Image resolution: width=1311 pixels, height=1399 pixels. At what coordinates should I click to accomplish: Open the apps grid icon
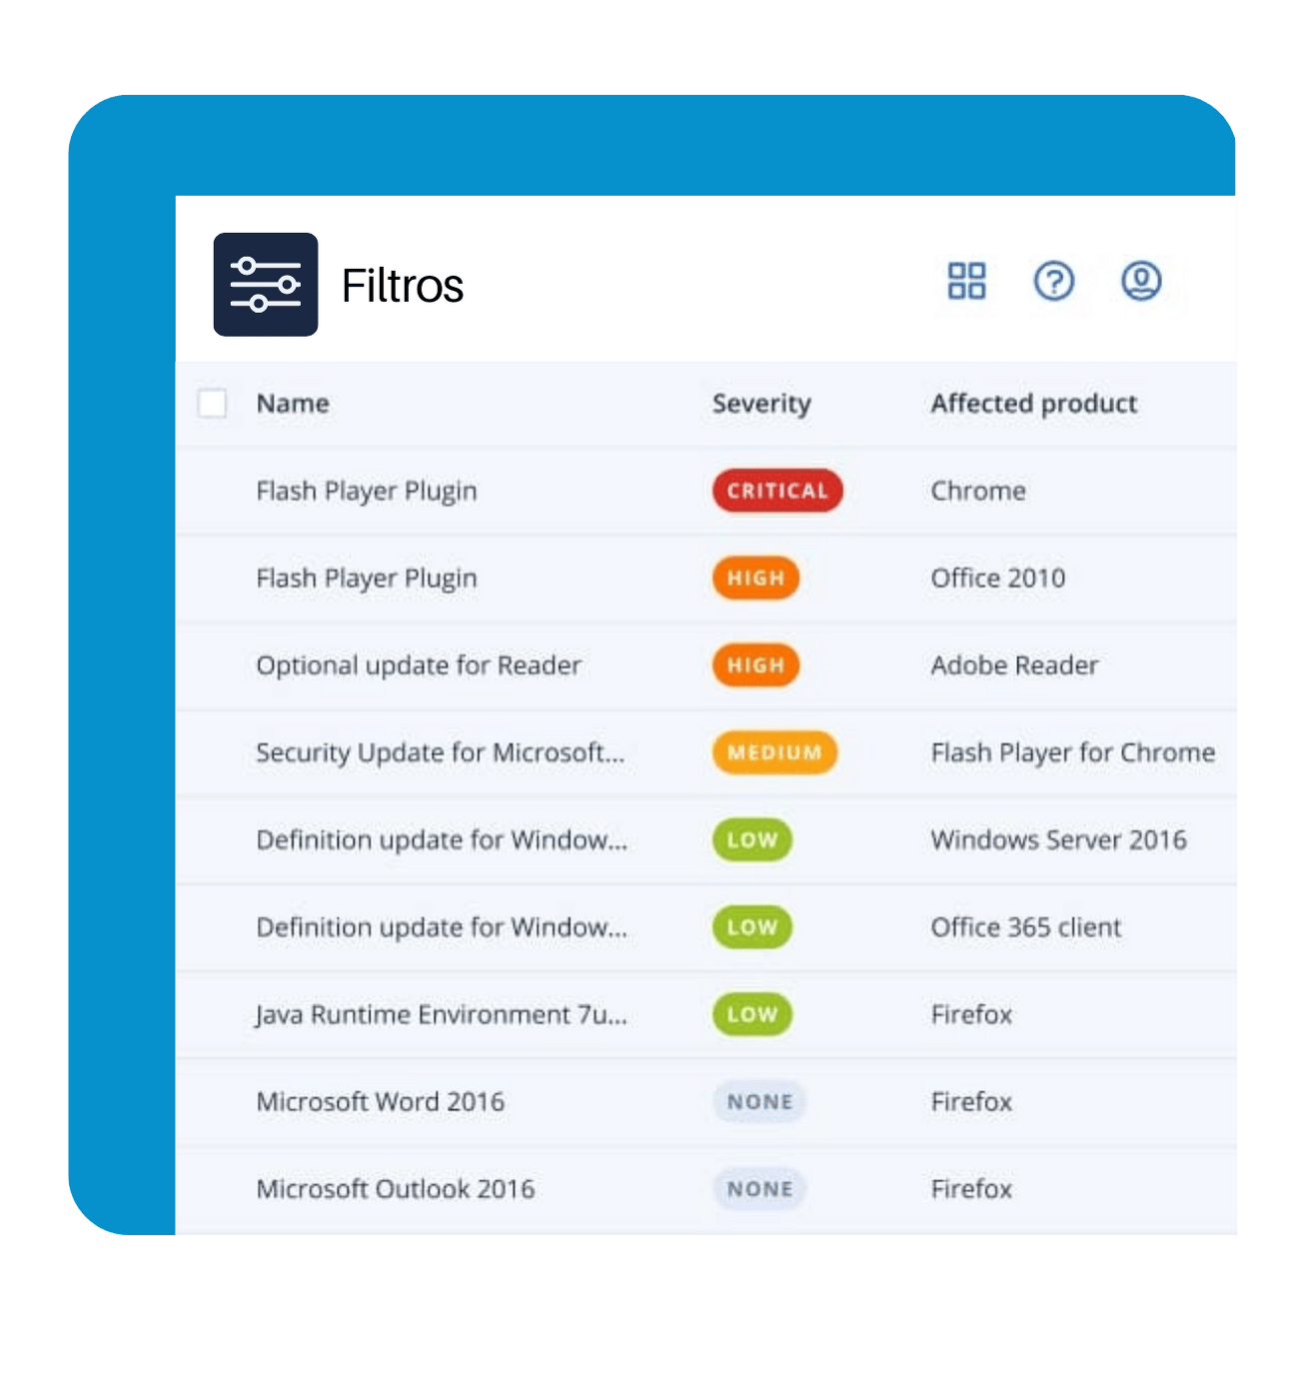pos(966,281)
